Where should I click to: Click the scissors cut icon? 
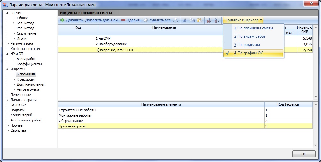tap(185, 20)
